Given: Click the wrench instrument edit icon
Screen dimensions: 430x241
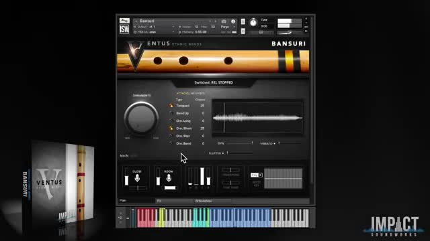Looking at the screenshot, I should coord(124,21).
